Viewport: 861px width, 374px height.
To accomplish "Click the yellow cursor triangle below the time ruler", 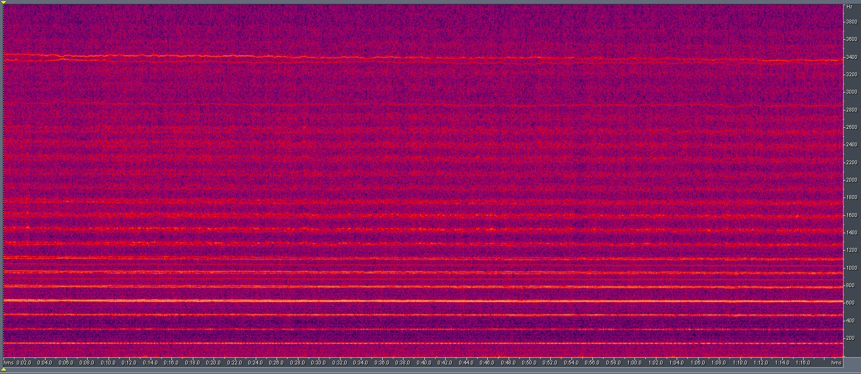I will [3, 370].
